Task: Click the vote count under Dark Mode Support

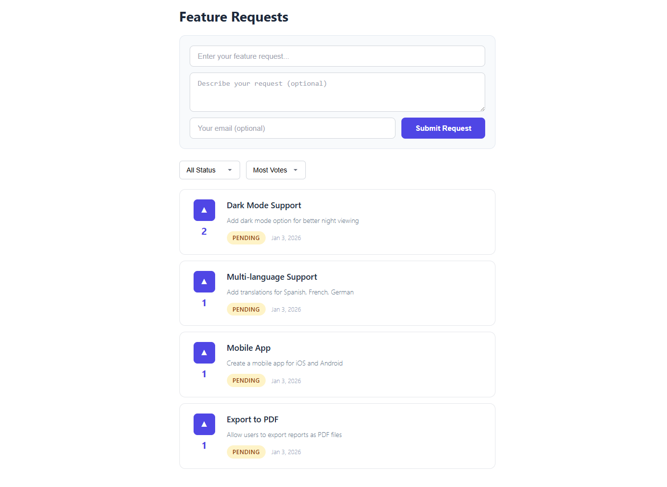Action: pyautogui.click(x=204, y=231)
